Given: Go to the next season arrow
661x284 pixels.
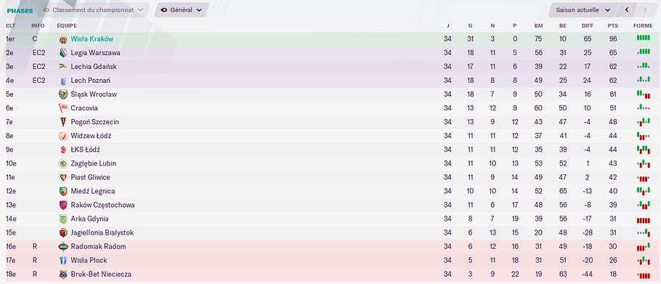Looking at the screenshot, I should tap(646, 9).
